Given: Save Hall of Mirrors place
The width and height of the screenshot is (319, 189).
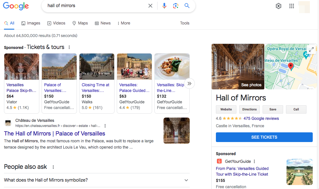Looking at the screenshot, I should click(273, 109).
